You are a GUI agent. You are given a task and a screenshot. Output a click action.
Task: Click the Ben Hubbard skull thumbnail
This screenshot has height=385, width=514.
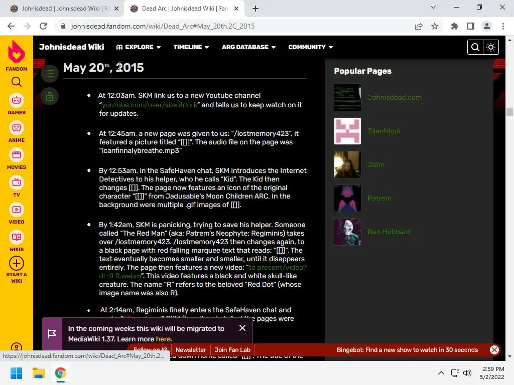[x=347, y=232]
